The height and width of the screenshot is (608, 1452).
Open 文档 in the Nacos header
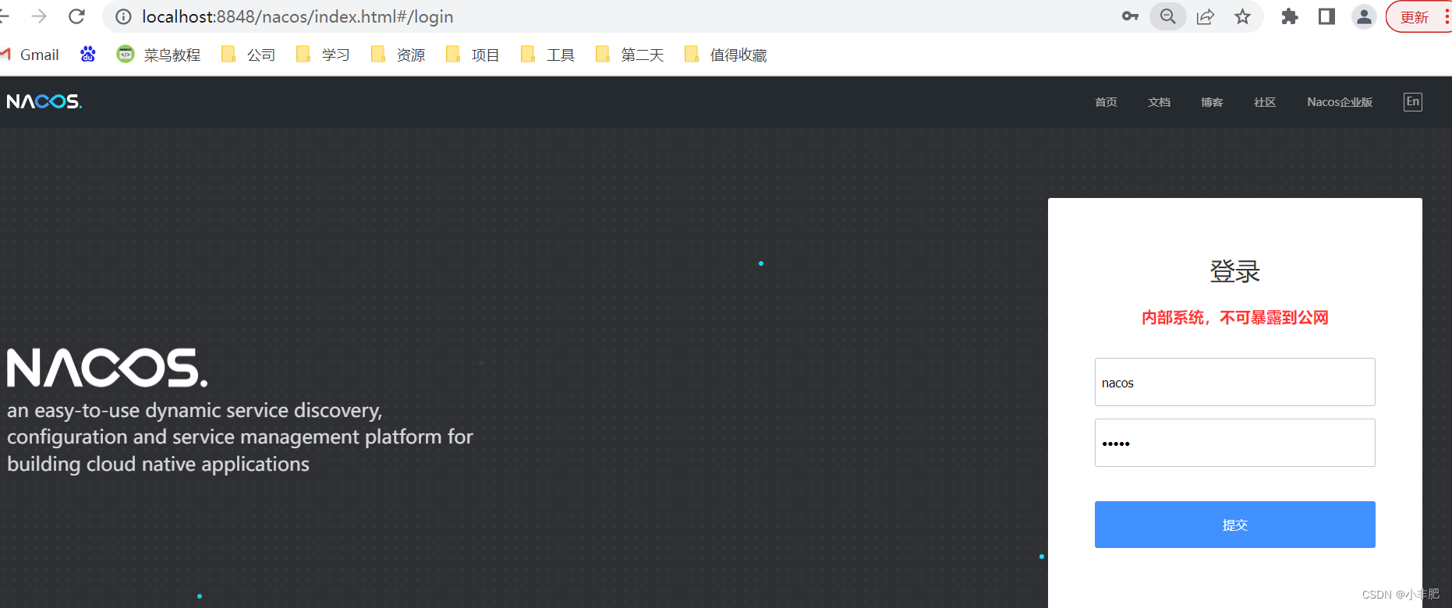coord(1159,102)
